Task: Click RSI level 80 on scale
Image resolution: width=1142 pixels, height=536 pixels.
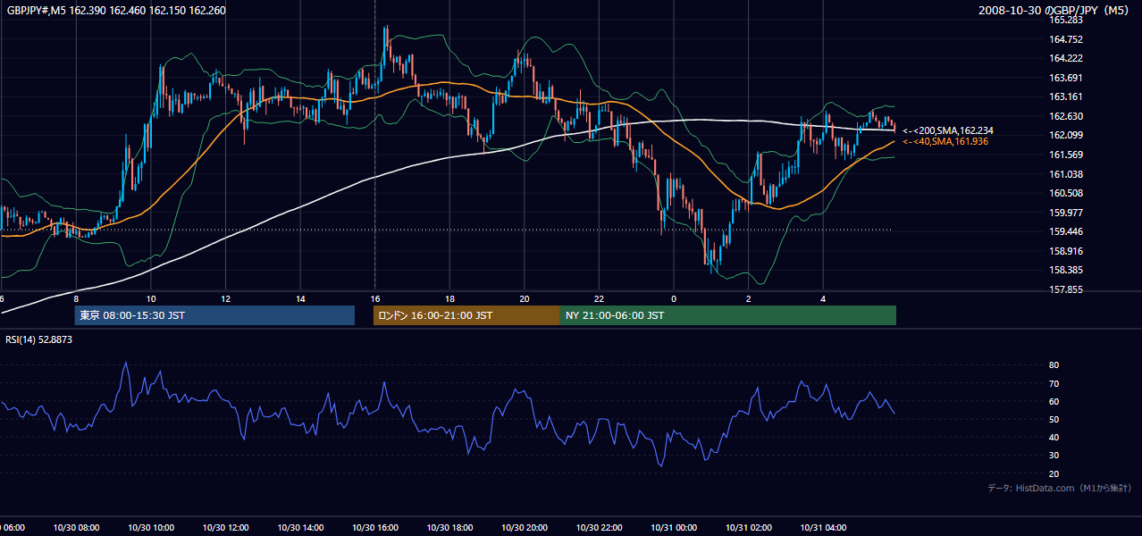Action: point(1054,365)
